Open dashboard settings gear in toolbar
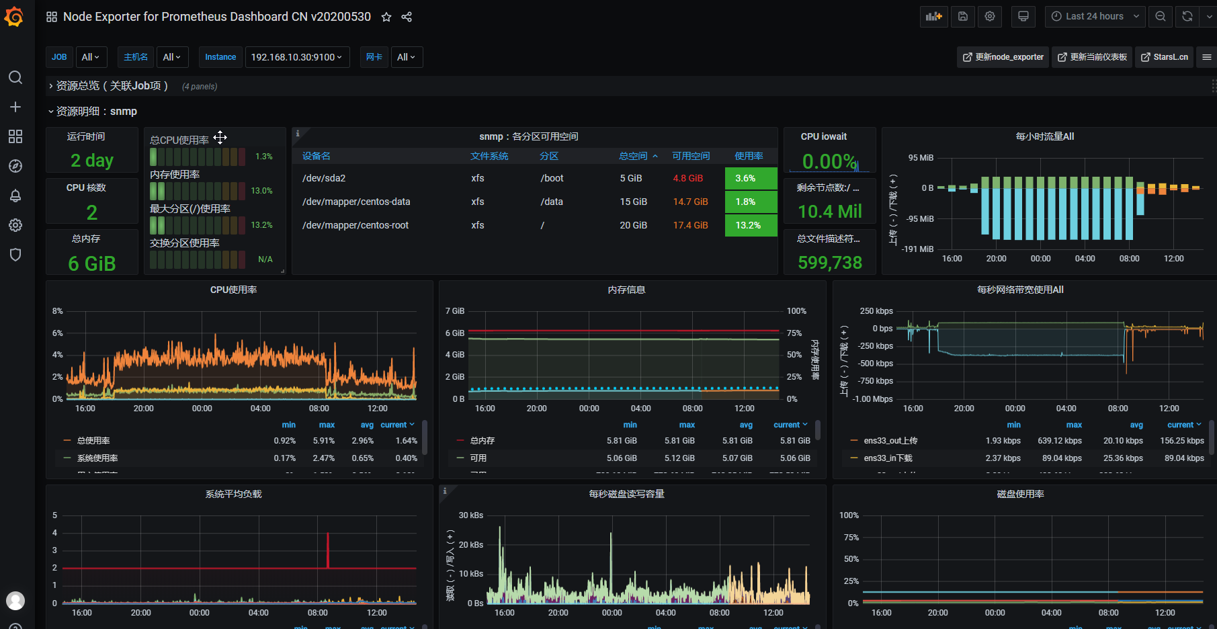This screenshot has height=629, width=1217. point(990,17)
